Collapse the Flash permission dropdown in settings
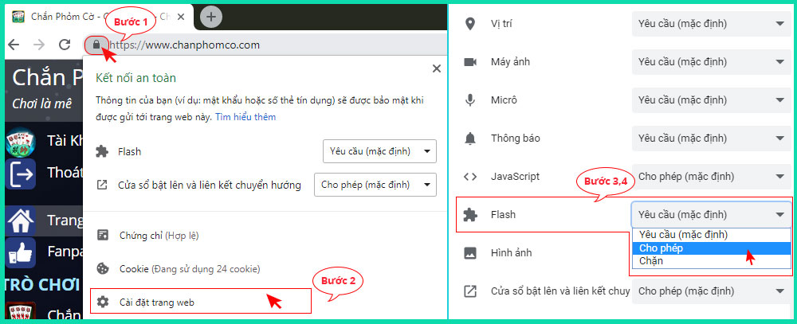The height and width of the screenshot is (324, 797). (712, 215)
